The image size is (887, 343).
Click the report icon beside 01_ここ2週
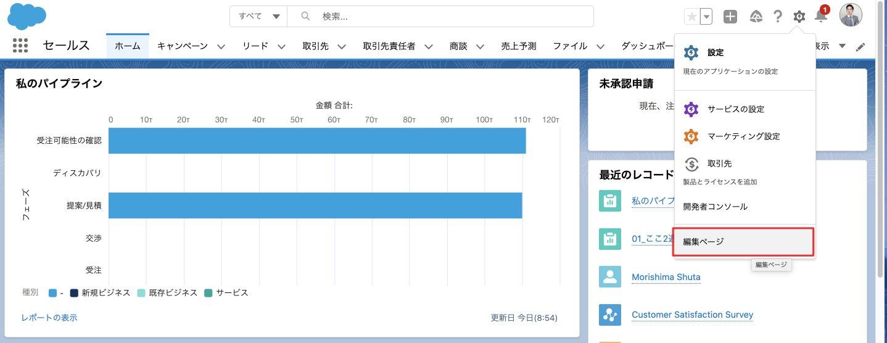610,239
